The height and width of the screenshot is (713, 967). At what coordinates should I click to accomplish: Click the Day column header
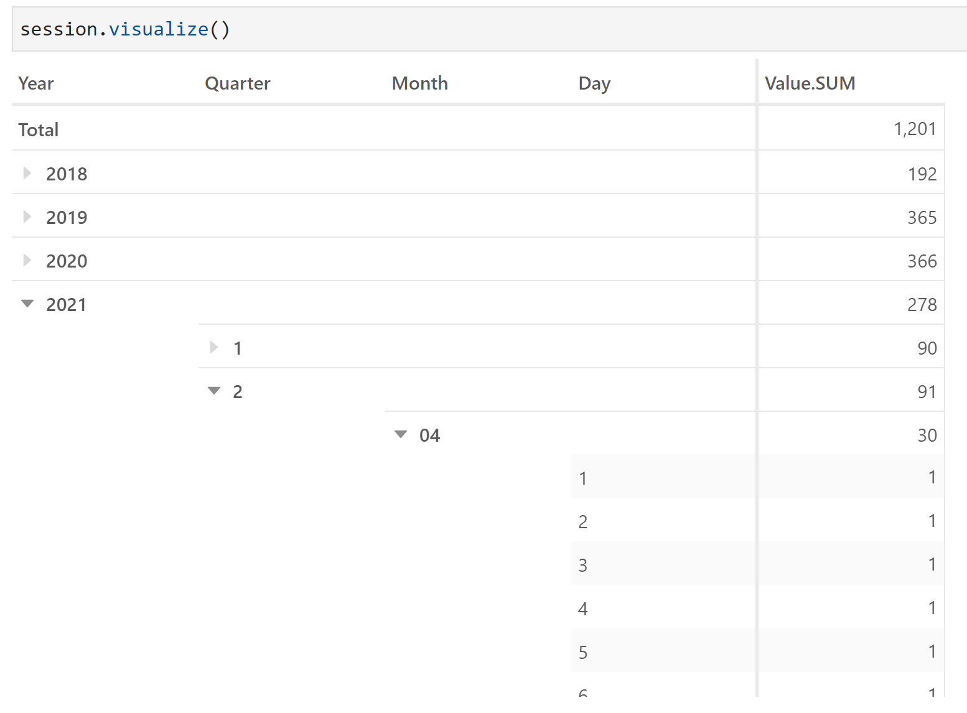594,83
